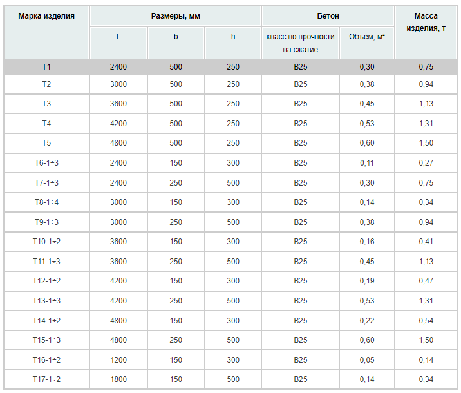Screen dimensions: 461x393
Task: Click volume value 0,05 in T16 row
Action: 367,359
